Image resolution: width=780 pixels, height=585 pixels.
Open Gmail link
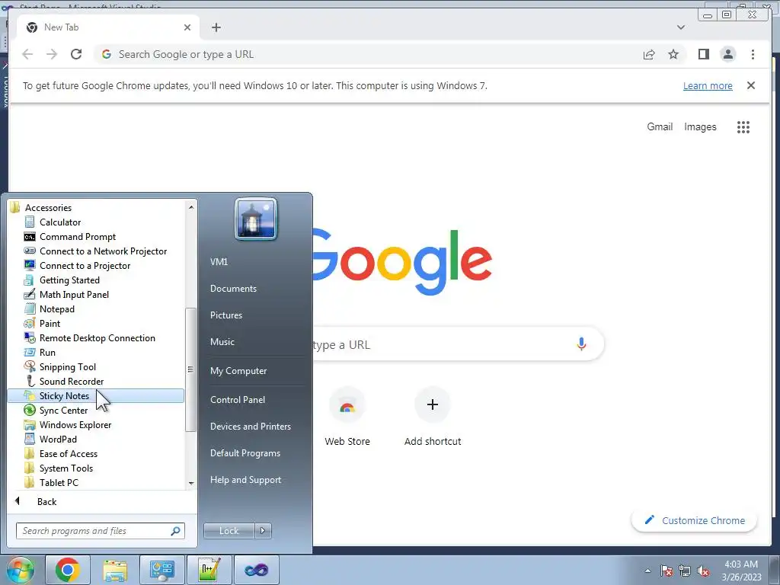click(660, 127)
